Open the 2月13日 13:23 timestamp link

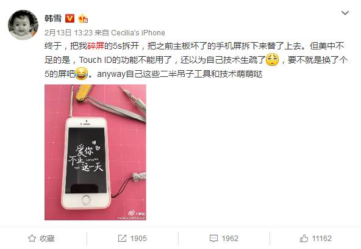point(68,33)
